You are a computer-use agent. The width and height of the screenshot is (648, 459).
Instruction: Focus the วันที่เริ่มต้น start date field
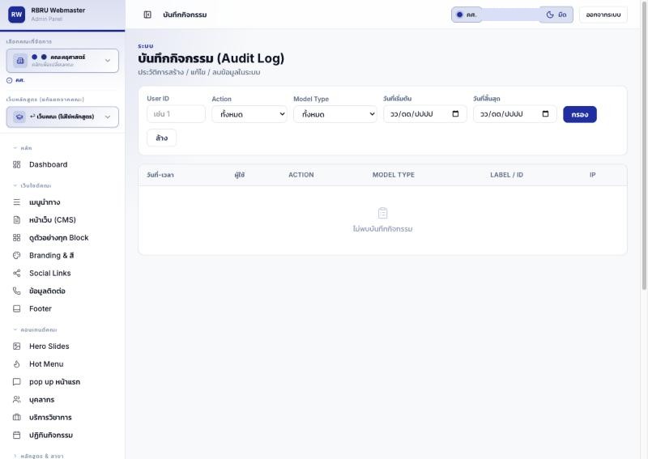pyautogui.click(x=425, y=114)
